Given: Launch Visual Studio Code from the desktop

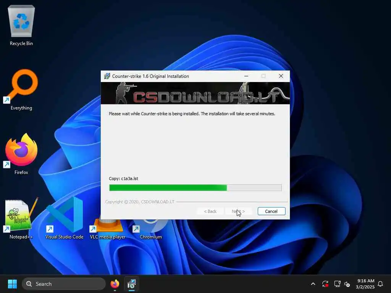Looking at the screenshot, I should [x=64, y=218].
